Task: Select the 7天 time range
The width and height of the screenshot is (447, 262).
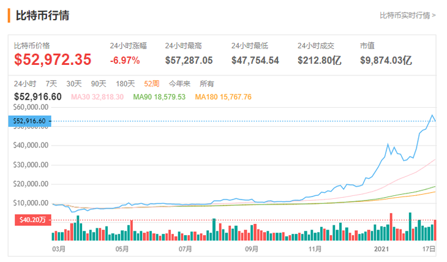Action: click(x=51, y=84)
